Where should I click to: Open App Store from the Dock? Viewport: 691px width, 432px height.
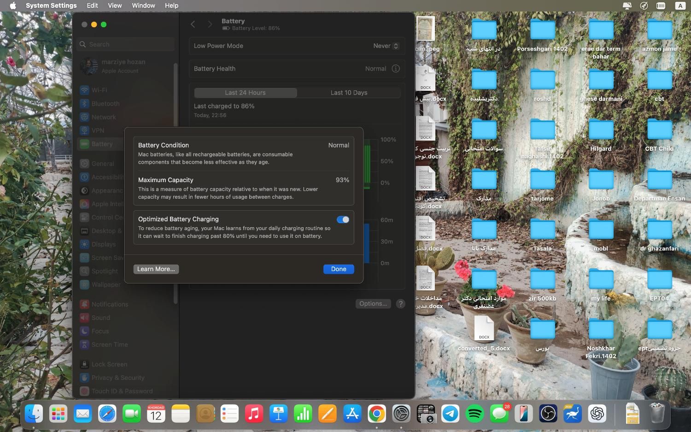352,414
